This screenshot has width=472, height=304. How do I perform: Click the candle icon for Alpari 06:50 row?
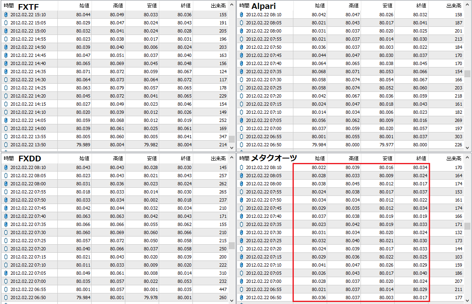(241, 144)
